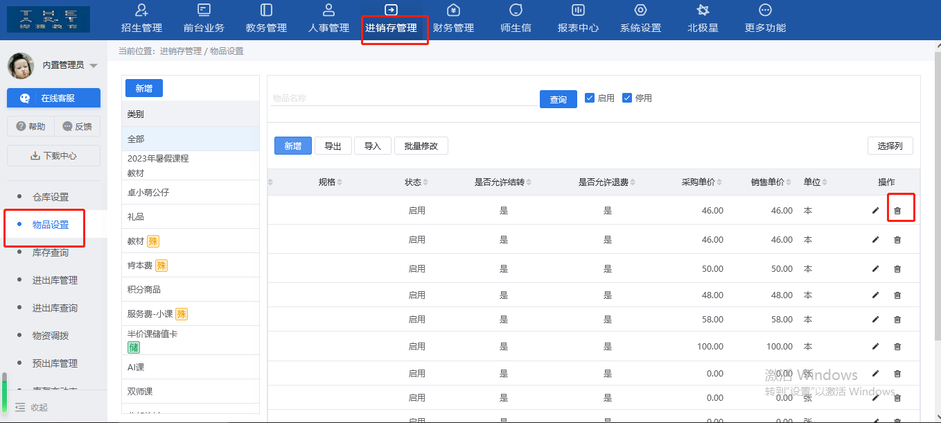The image size is (941, 423).
Task: Go to 人事管理 module
Action: coord(328,19)
